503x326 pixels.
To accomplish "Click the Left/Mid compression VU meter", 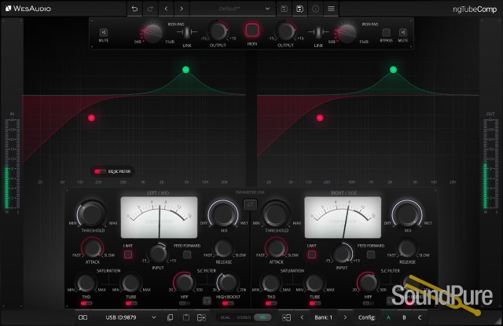I will click(x=159, y=218).
